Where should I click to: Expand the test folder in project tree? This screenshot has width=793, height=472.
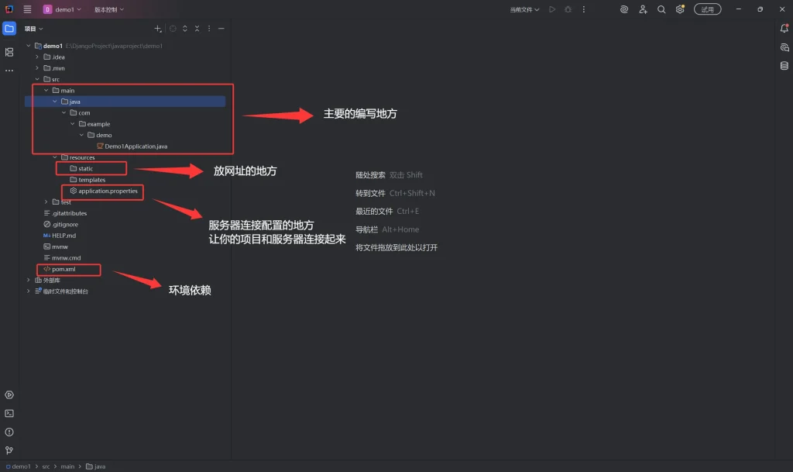[x=46, y=202]
